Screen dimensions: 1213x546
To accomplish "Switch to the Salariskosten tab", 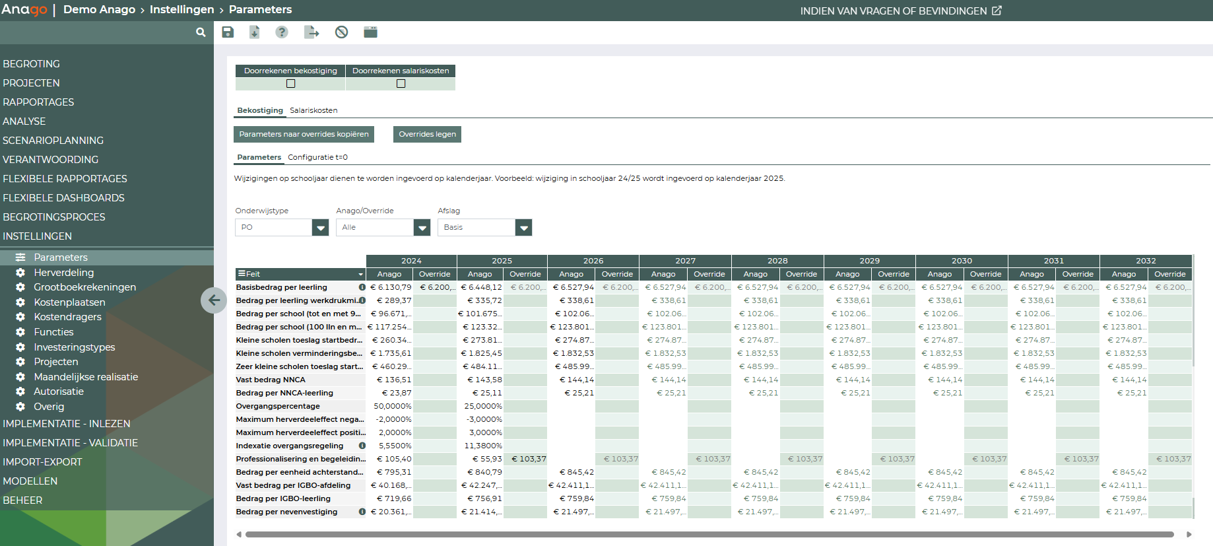I will tap(313, 110).
